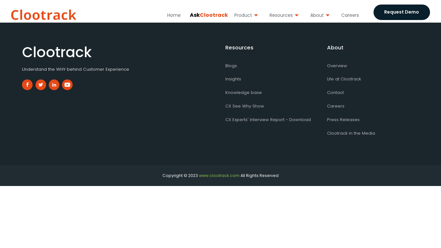Go to Home in navigation
Image resolution: width=441 pixels, height=248 pixels.
[174, 15]
